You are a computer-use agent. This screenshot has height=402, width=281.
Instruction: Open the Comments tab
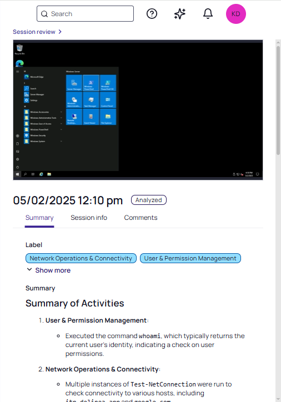click(x=140, y=218)
